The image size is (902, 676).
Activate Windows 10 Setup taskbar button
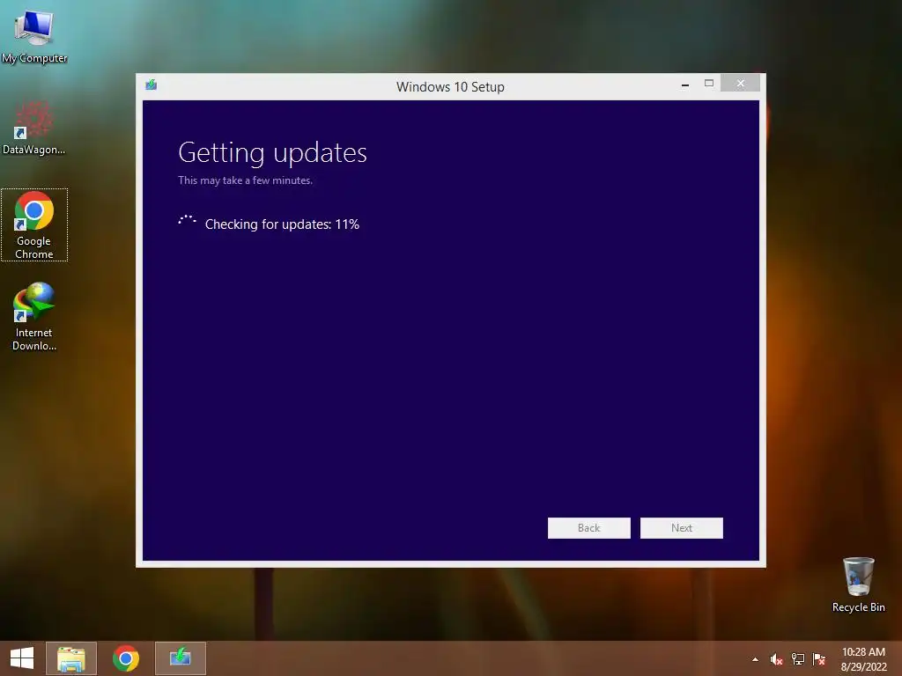180,658
